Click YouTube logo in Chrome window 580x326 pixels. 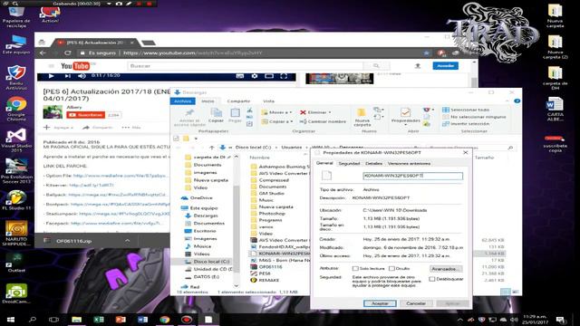75,66
